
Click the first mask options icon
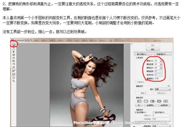(139, 101)
